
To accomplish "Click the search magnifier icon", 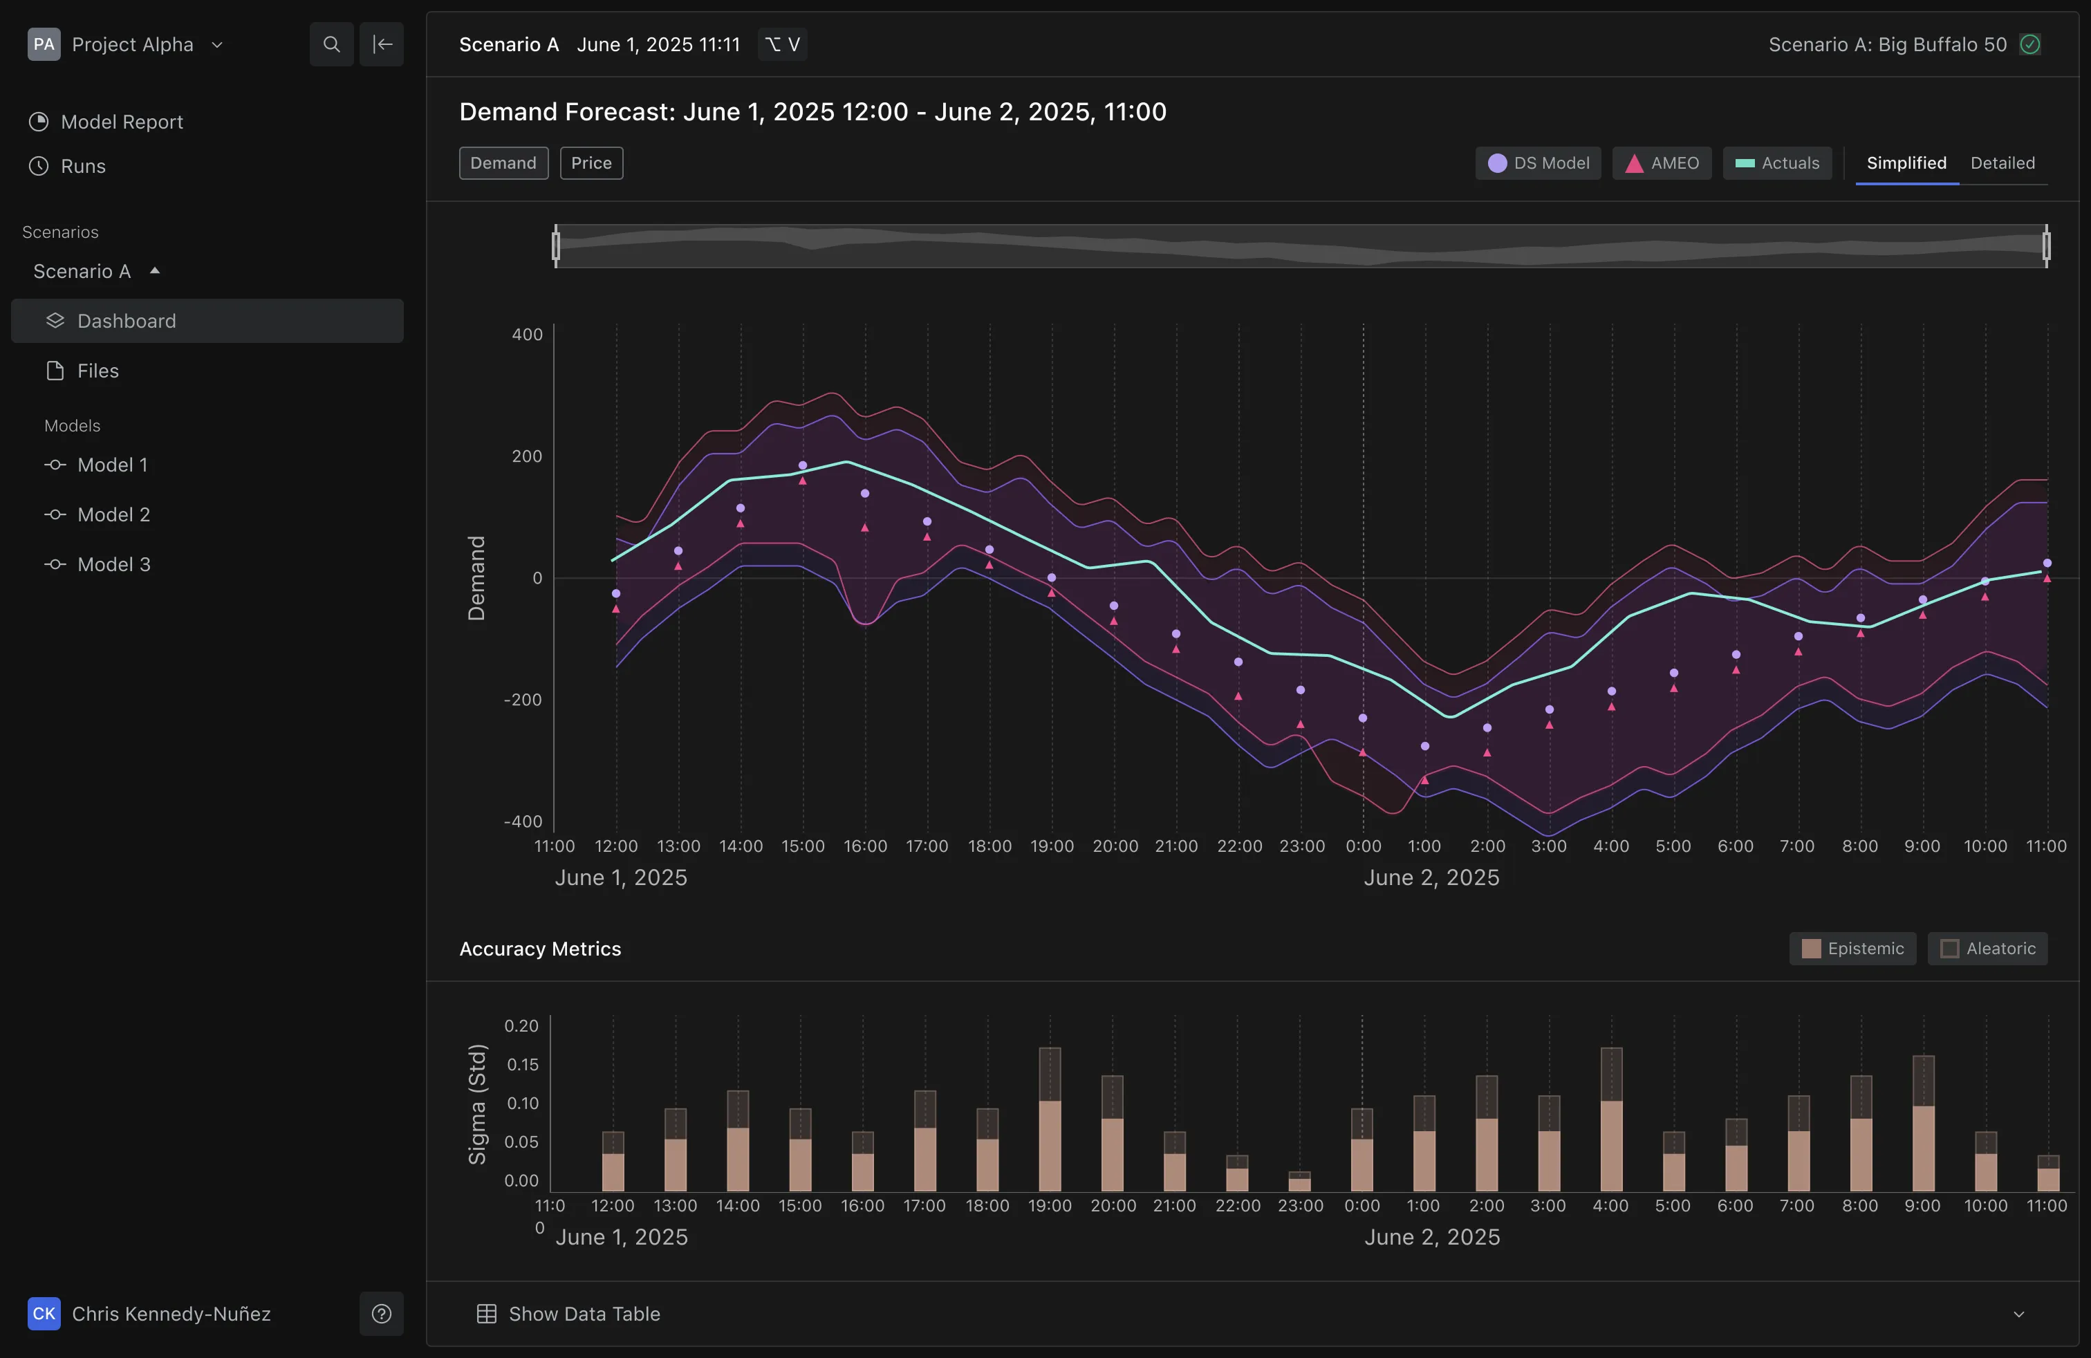I will (331, 44).
